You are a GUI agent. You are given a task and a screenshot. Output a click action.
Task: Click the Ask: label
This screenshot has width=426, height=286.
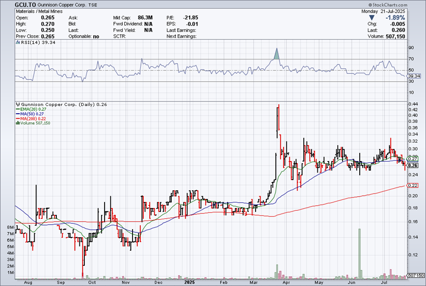pos(73,18)
